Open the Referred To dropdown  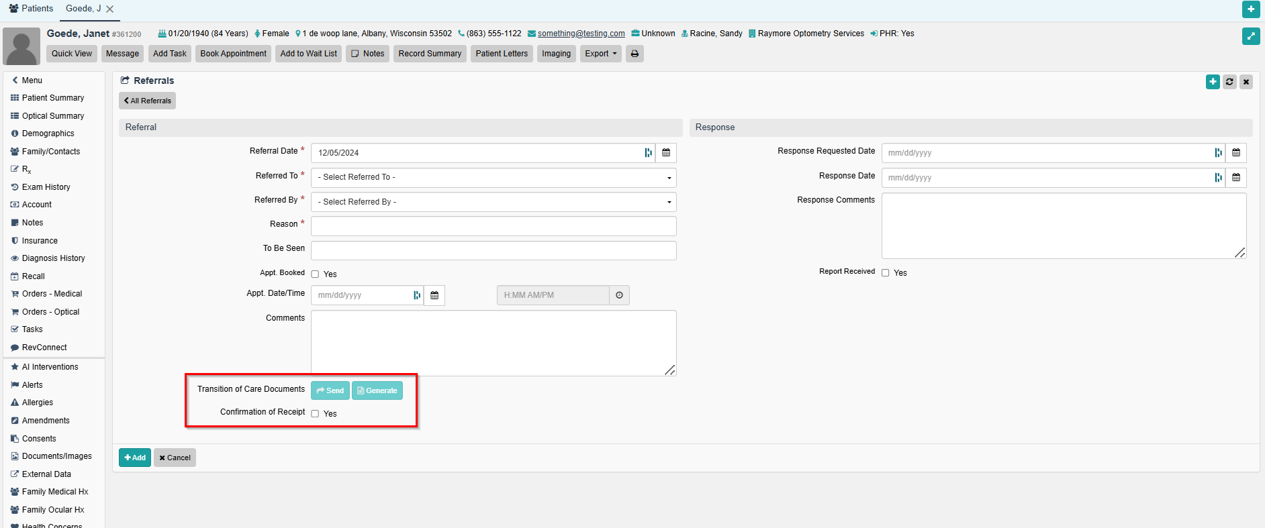tap(493, 178)
